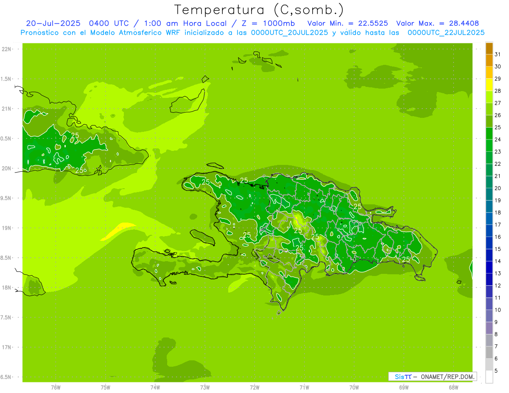Viewport: 509px width, 393px height.
Task: Click the latitude label "0.5N"
Action: pyautogui.click(x=6, y=139)
